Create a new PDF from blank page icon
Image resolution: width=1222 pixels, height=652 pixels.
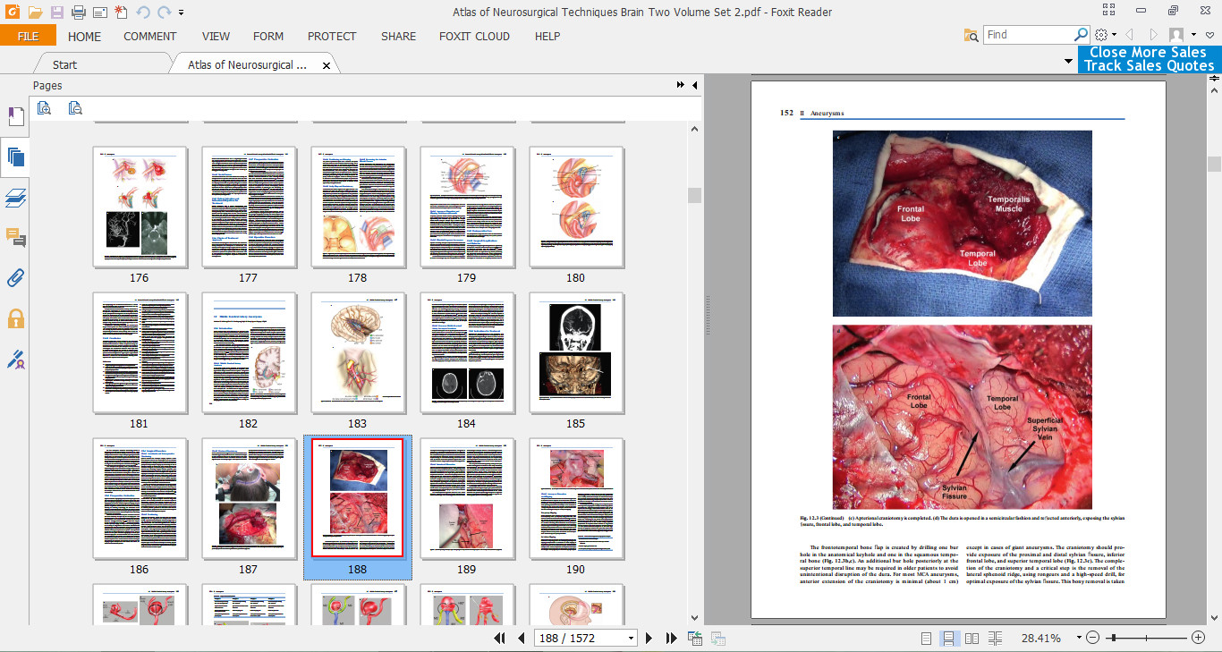[121, 13]
